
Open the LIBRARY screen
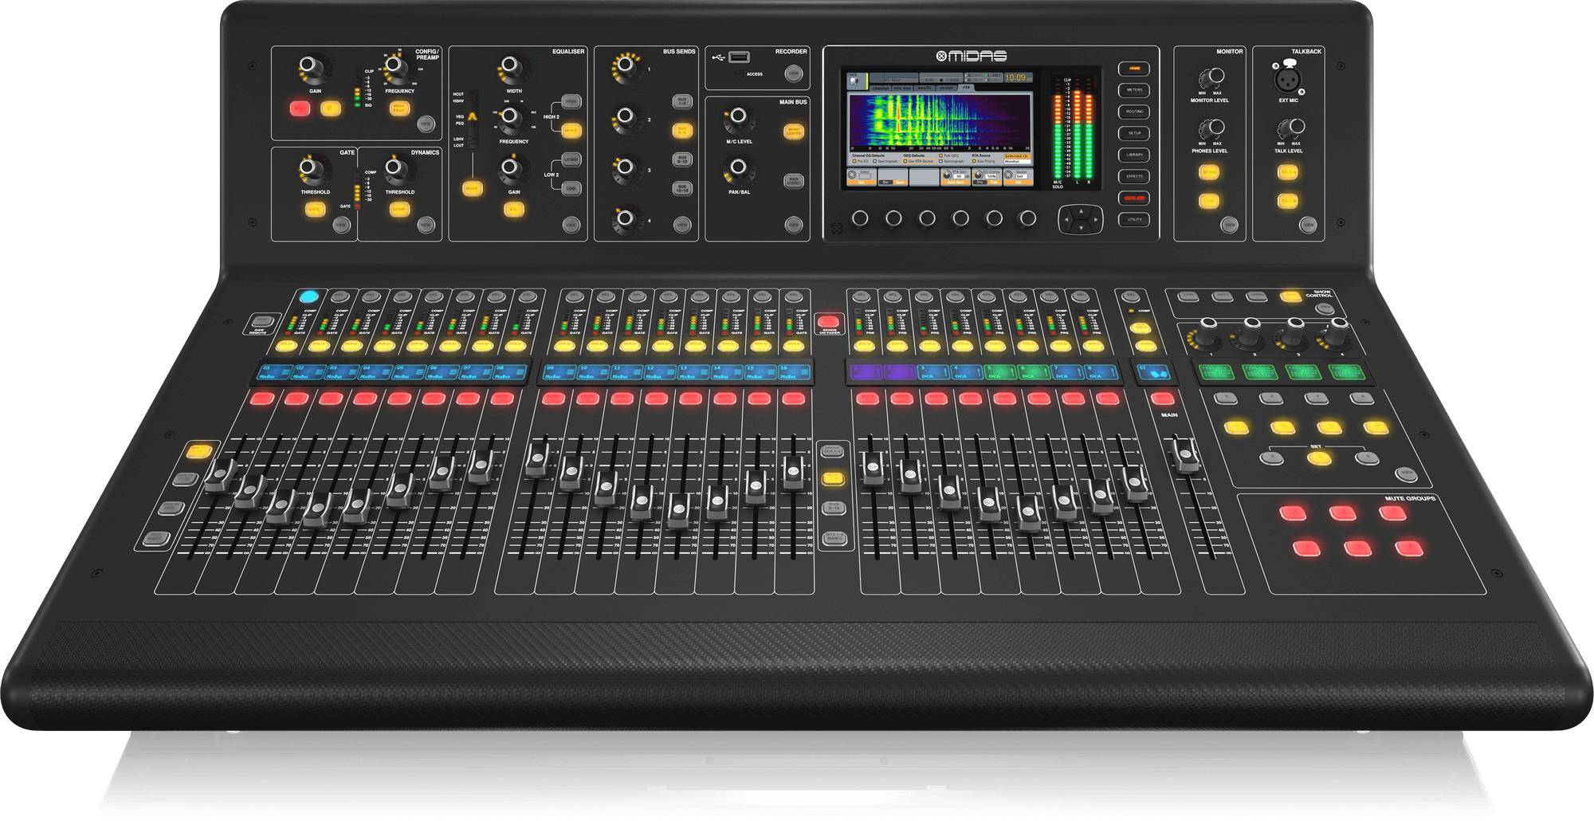[x=1134, y=155]
